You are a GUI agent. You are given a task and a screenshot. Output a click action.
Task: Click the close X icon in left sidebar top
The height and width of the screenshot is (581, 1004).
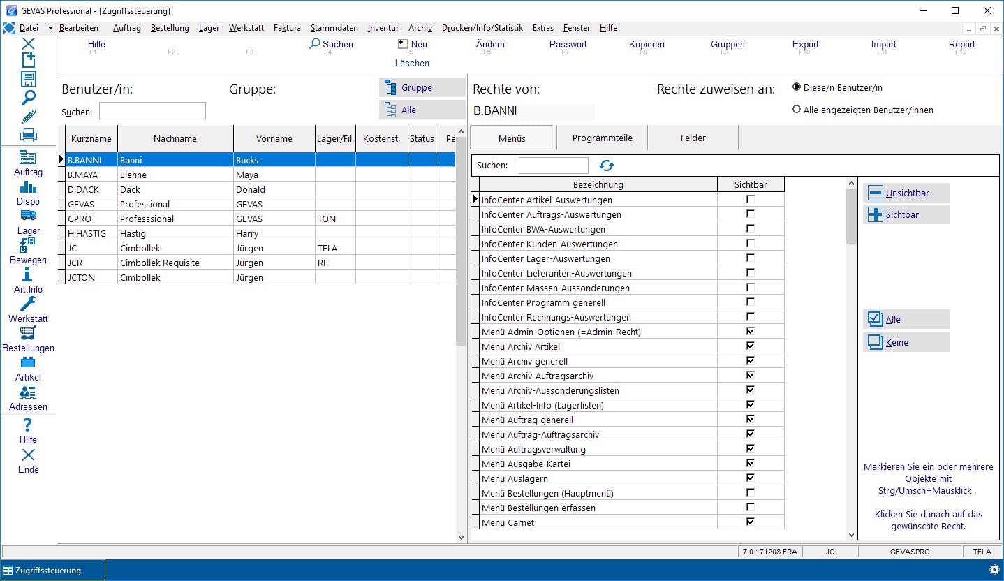[x=28, y=43]
